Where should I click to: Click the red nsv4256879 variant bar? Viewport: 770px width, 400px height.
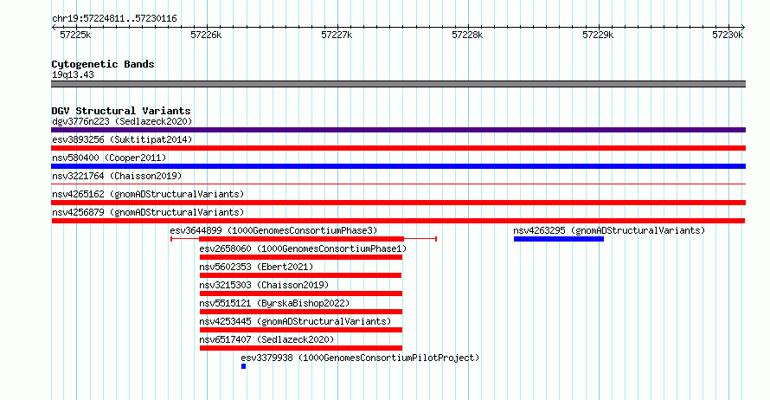[x=398, y=221]
